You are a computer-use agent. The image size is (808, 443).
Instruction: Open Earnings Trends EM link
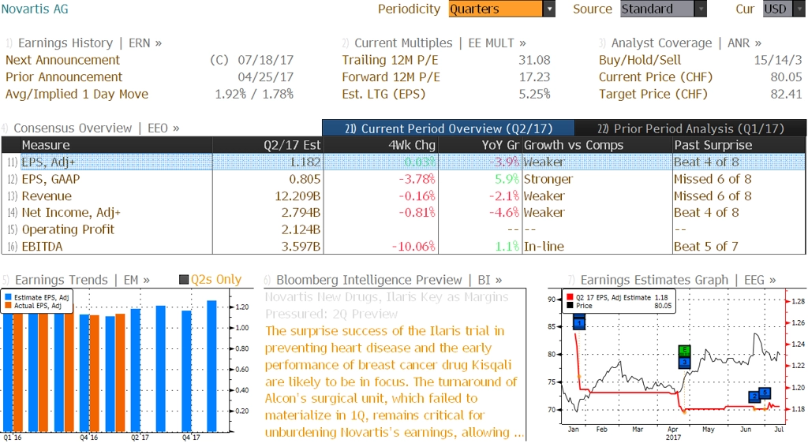coord(82,280)
